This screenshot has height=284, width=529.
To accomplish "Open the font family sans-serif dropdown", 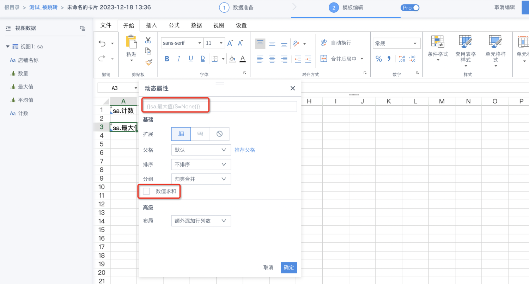I will click(x=182, y=43).
